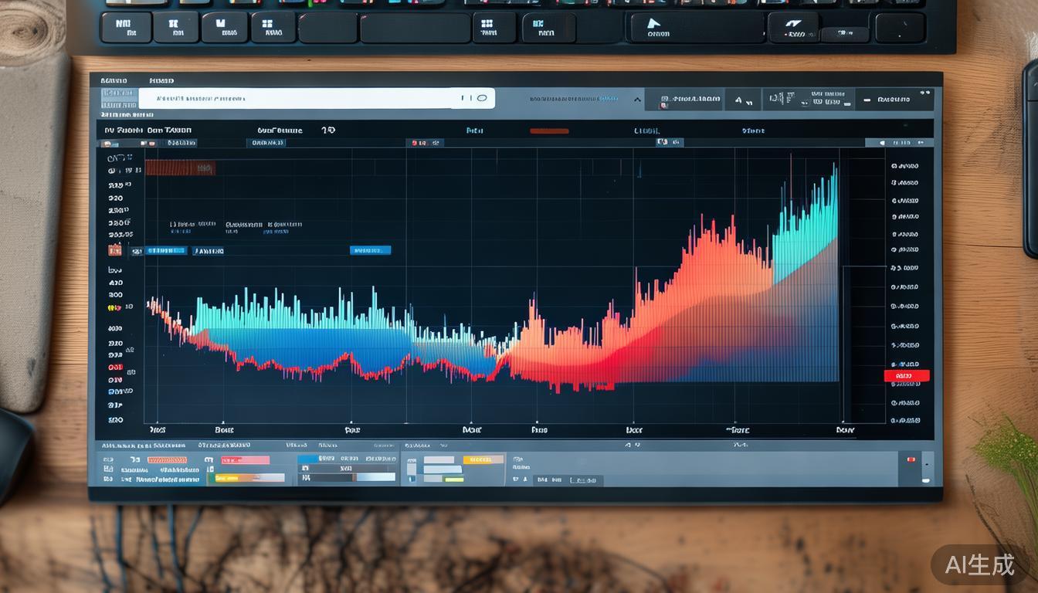This screenshot has height=593, width=1038.
Task: Click the orange-red icon on the left price axis
Action: pyautogui.click(x=115, y=250)
